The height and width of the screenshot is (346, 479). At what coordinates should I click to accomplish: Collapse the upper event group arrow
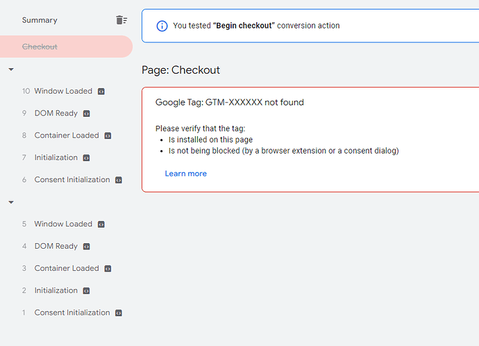[x=11, y=69]
